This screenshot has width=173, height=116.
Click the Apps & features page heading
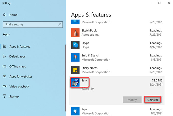(x=91, y=15)
